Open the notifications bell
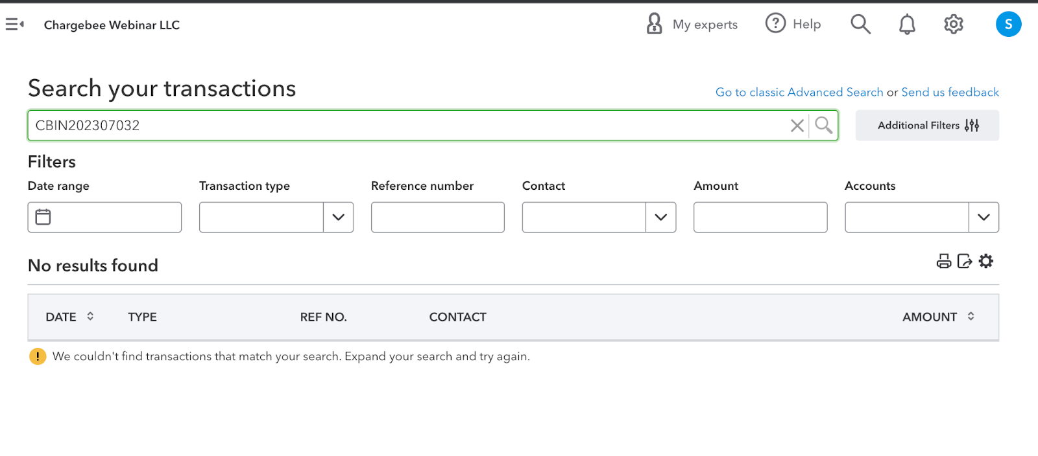Screen dimensions: 1038x456 [907, 25]
